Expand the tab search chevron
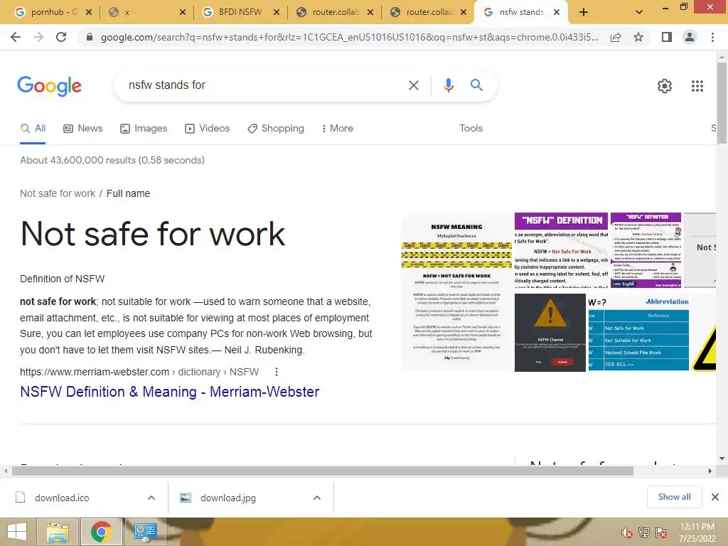This screenshot has height=546, width=728. (x=639, y=12)
